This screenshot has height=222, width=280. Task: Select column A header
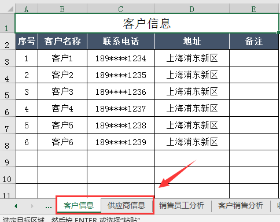27,9
